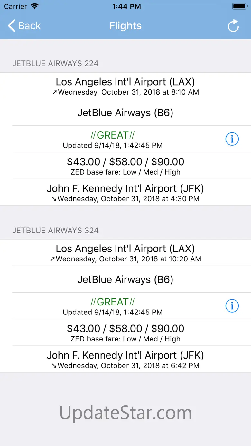Tap GREAT status of flight 224
Screen dimensions: 251x446
113,135
